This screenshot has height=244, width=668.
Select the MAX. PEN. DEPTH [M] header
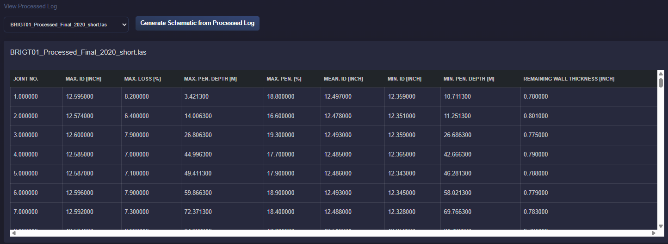tap(210, 79)
